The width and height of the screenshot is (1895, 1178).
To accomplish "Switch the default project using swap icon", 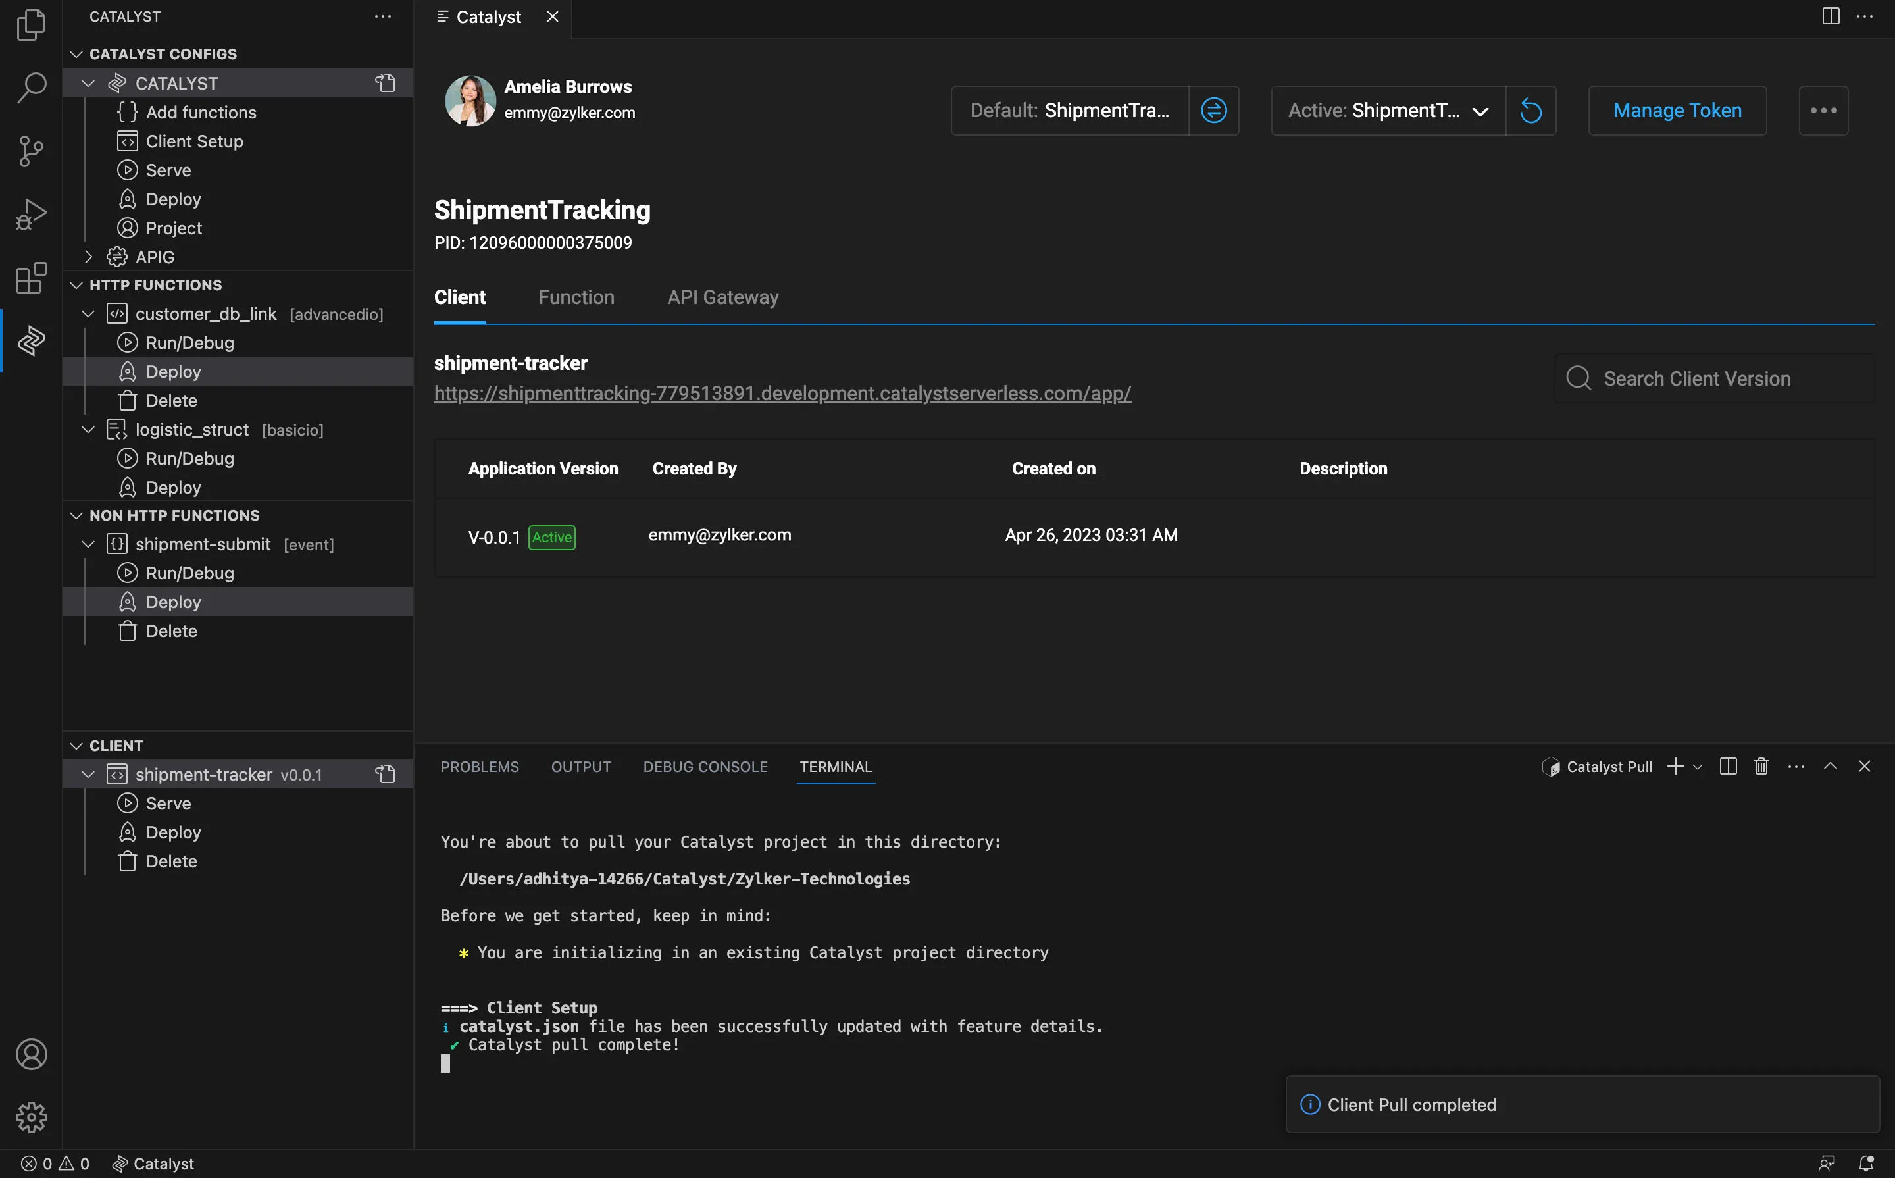I will pyautogui.click(x=1213, y=111).
